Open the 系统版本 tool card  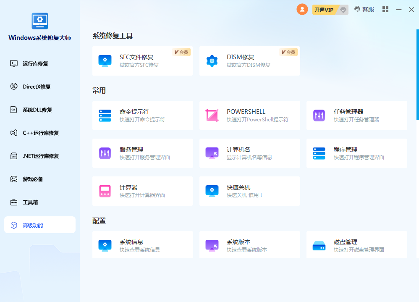249,245
